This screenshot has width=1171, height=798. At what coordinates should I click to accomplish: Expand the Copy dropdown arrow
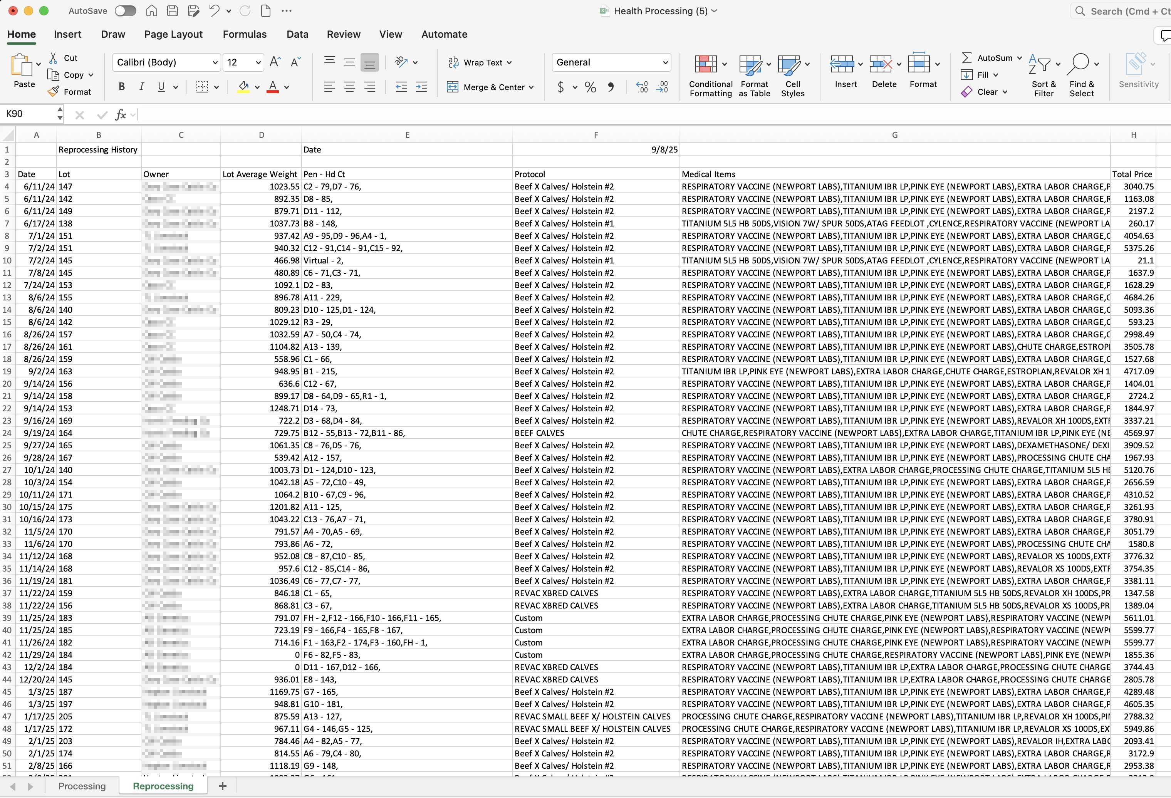point(91,75)
